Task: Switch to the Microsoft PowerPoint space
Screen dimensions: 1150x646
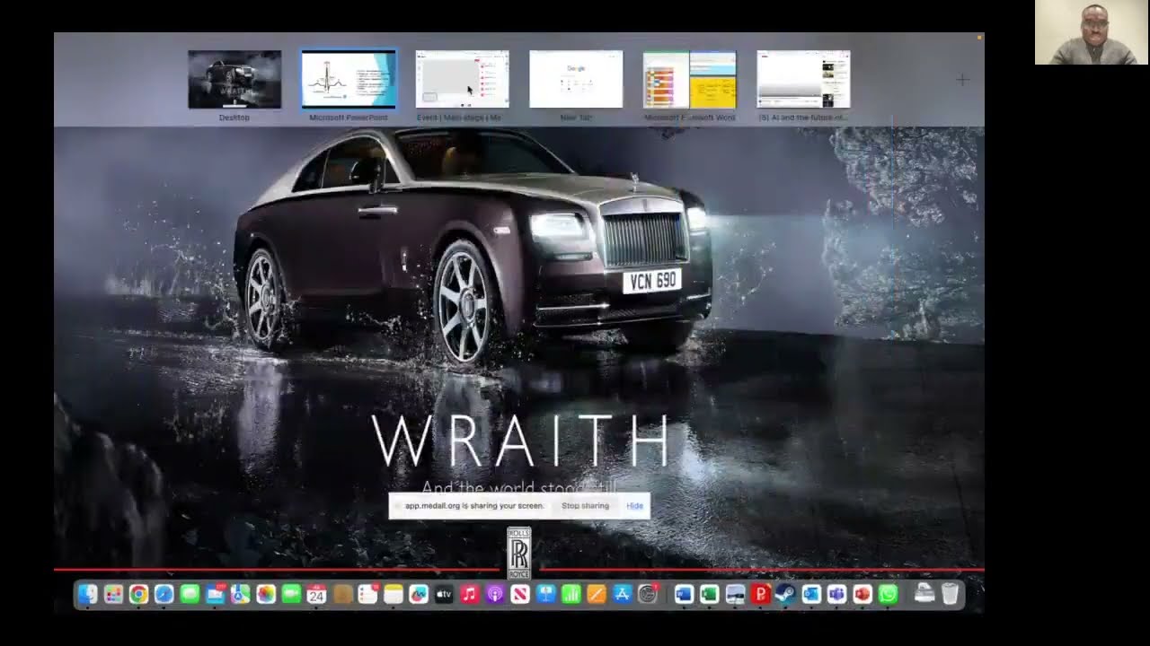Action: (x=349, y=80)
